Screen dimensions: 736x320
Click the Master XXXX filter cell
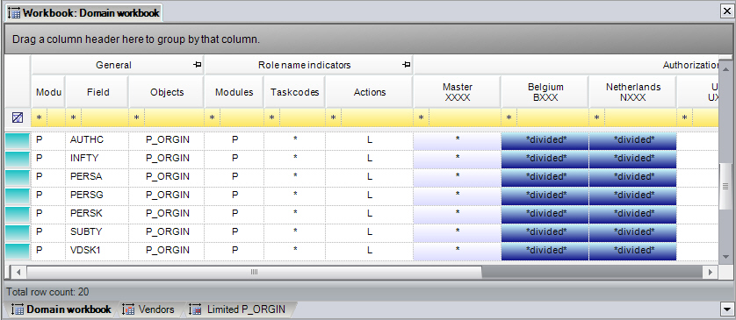(x=465, y=118)
